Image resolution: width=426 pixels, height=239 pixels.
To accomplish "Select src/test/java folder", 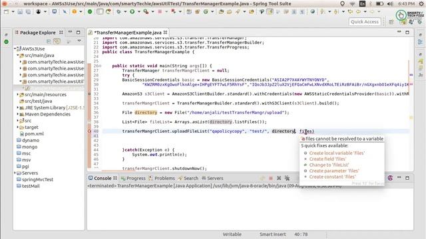I will [x=39, y=101].
